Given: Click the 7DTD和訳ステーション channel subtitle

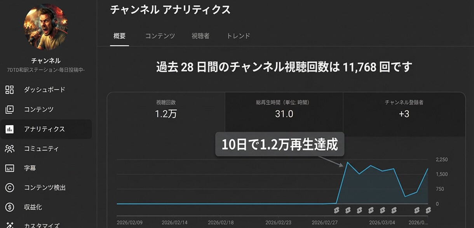Looking at the screenshot, I should 46,70.
